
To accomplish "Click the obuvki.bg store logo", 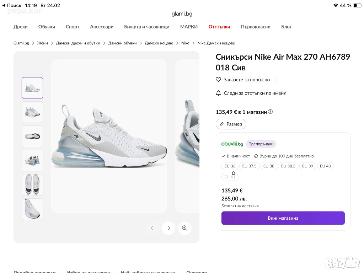I will [232, 144].
